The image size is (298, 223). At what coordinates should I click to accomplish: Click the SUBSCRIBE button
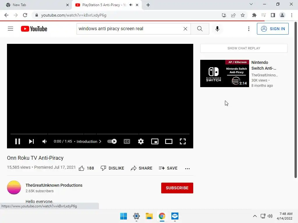[177, 188]
